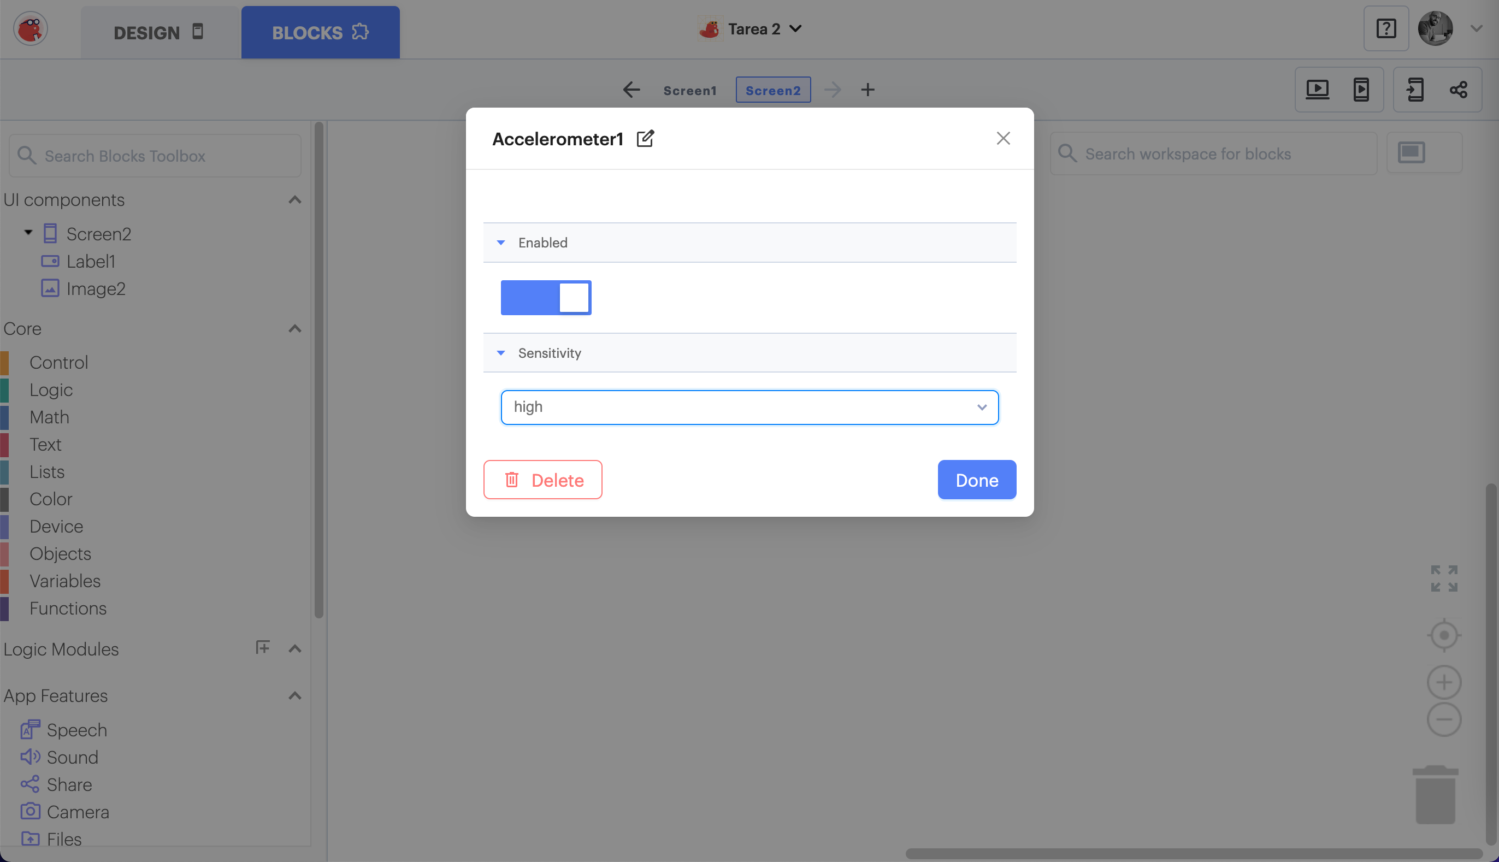Collapse the Sensitivity property section
The width and height of the screenshot is (1499, 862).
[501, 353]
